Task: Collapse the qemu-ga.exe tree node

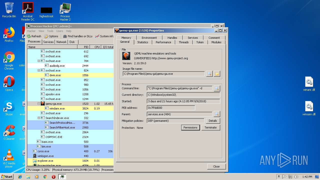Action: pyautogui.click(x=39, y=104)
